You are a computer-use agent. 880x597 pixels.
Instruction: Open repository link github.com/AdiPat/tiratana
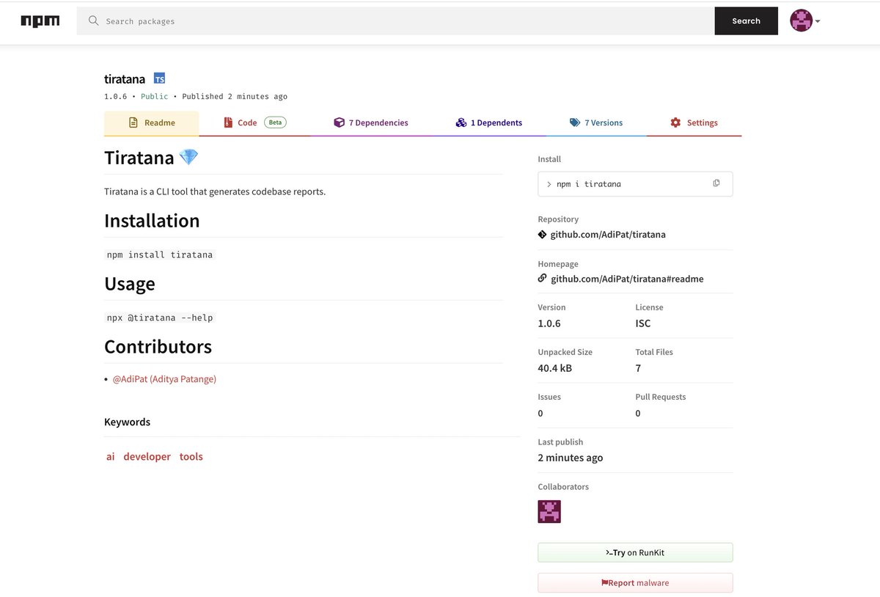pos(608,235)
